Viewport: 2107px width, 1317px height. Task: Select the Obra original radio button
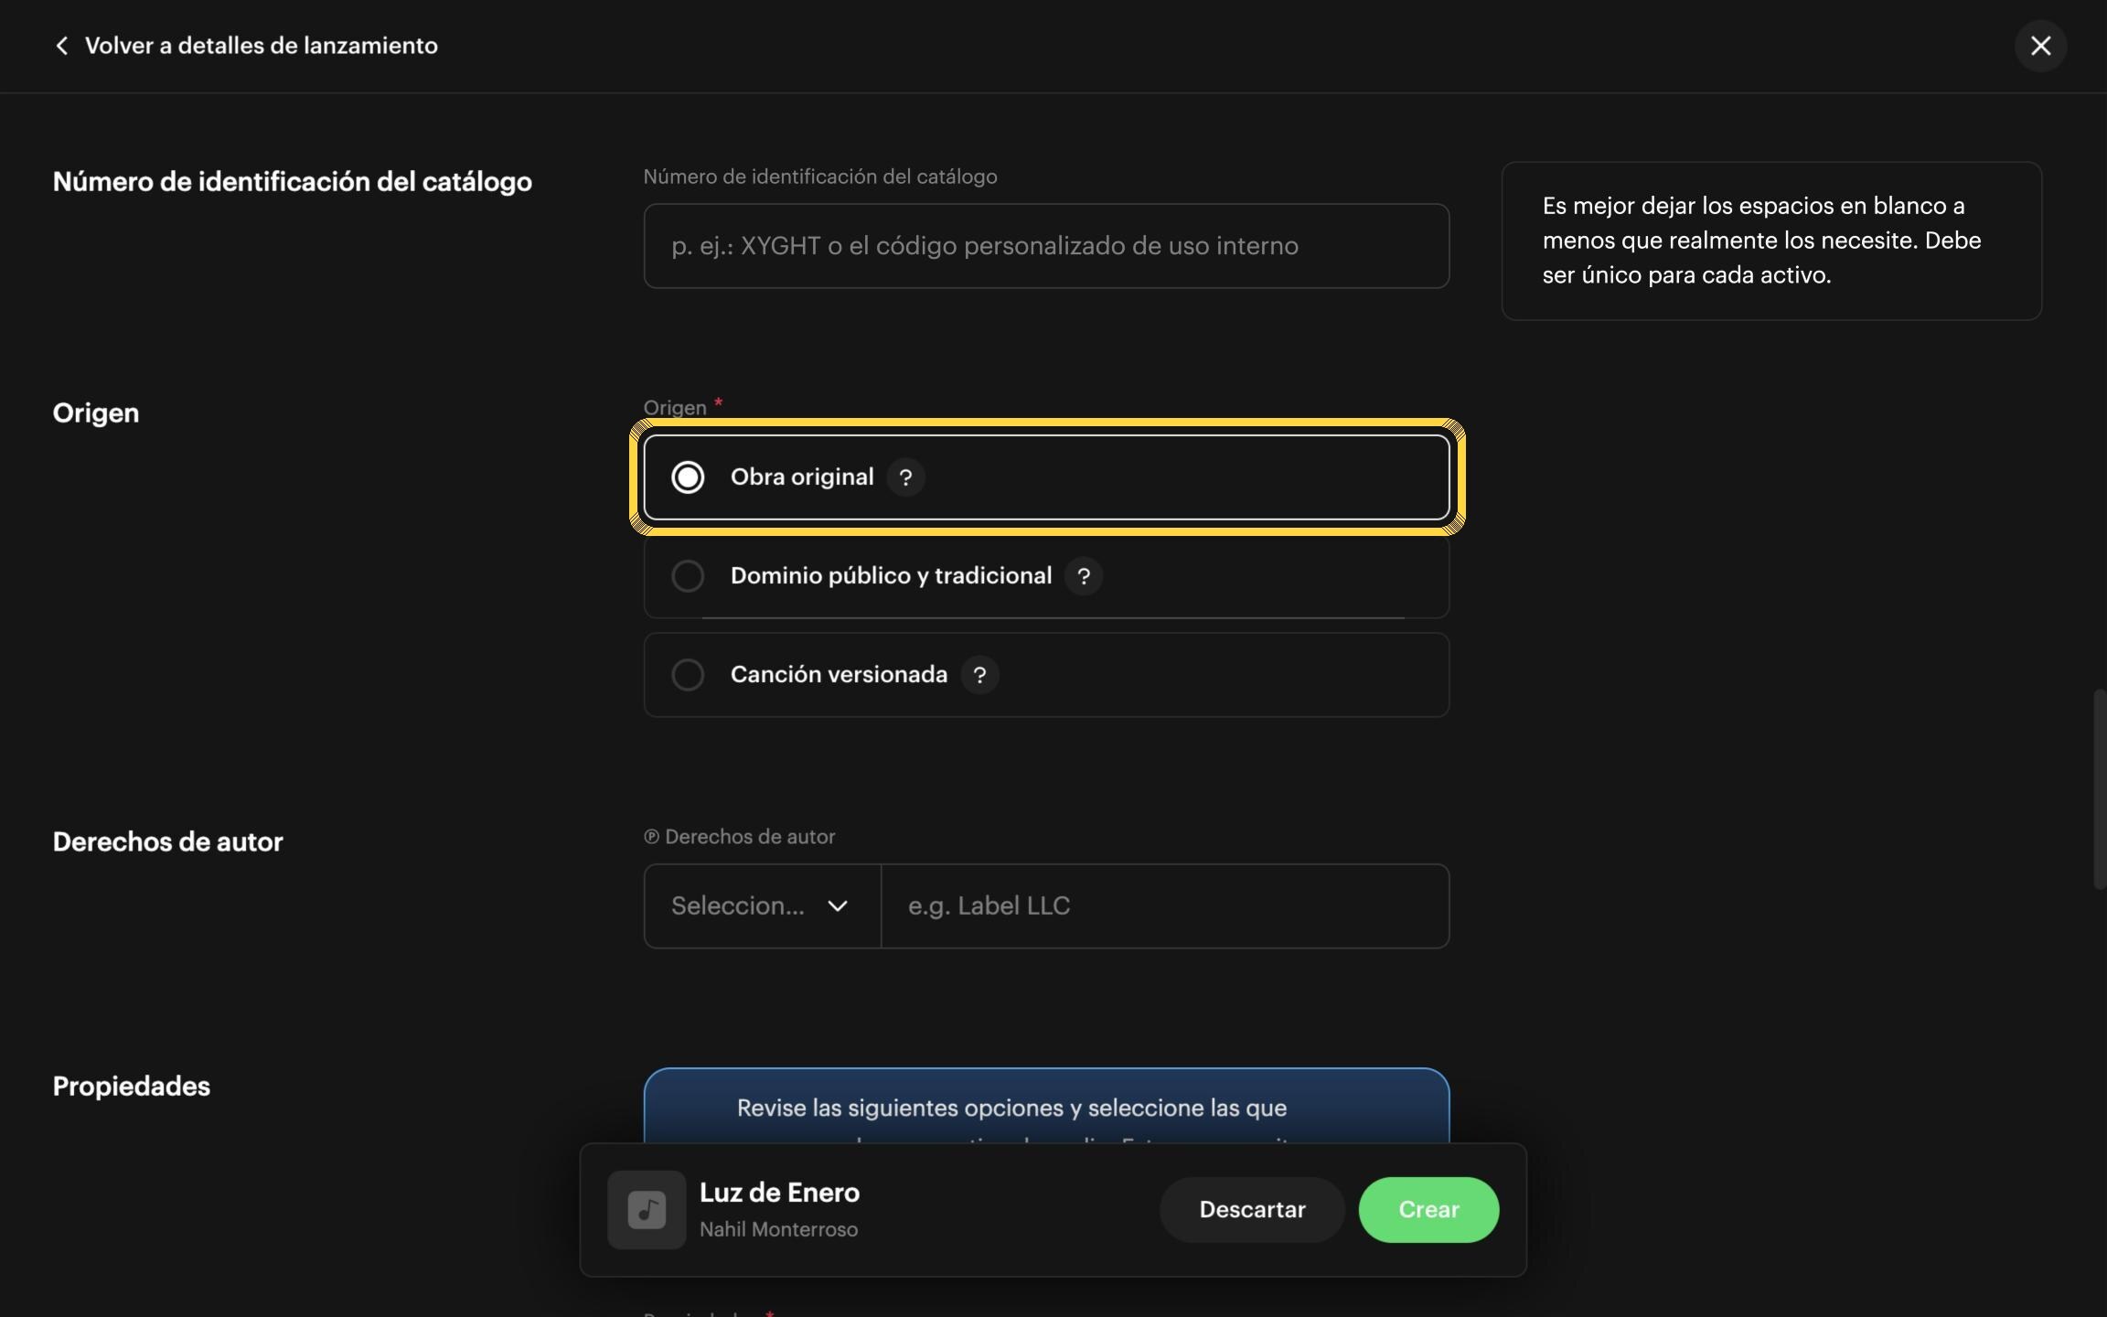click(x=688, y=477)
